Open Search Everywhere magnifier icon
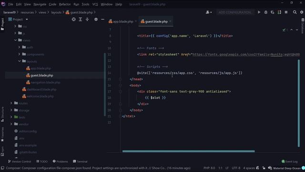Screen dimensions: 305x172 (295, 12)
